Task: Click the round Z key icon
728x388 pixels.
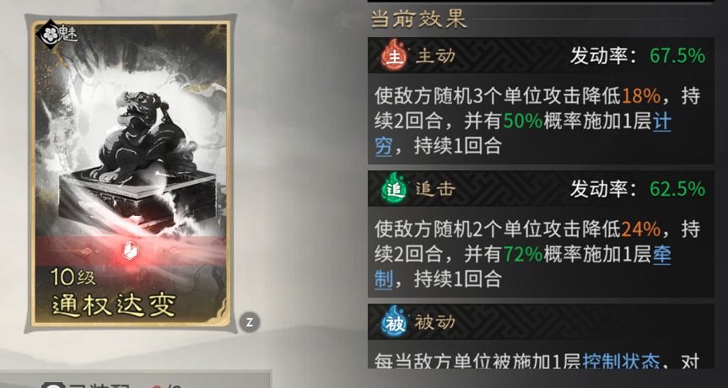Action: pyautogui.click(x=250, y=322)
